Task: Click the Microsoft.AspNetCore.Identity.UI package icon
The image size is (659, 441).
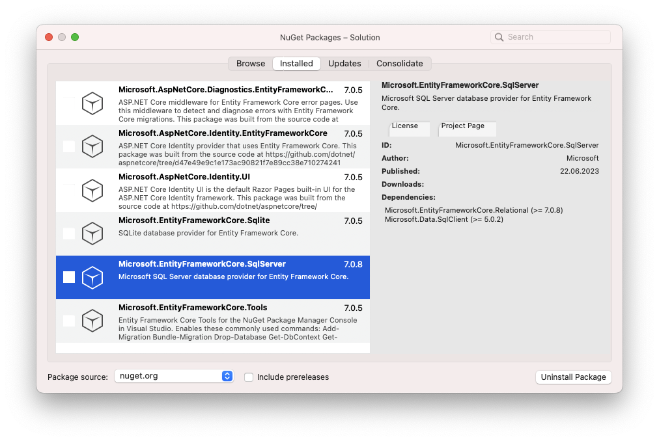Action: 92,191
